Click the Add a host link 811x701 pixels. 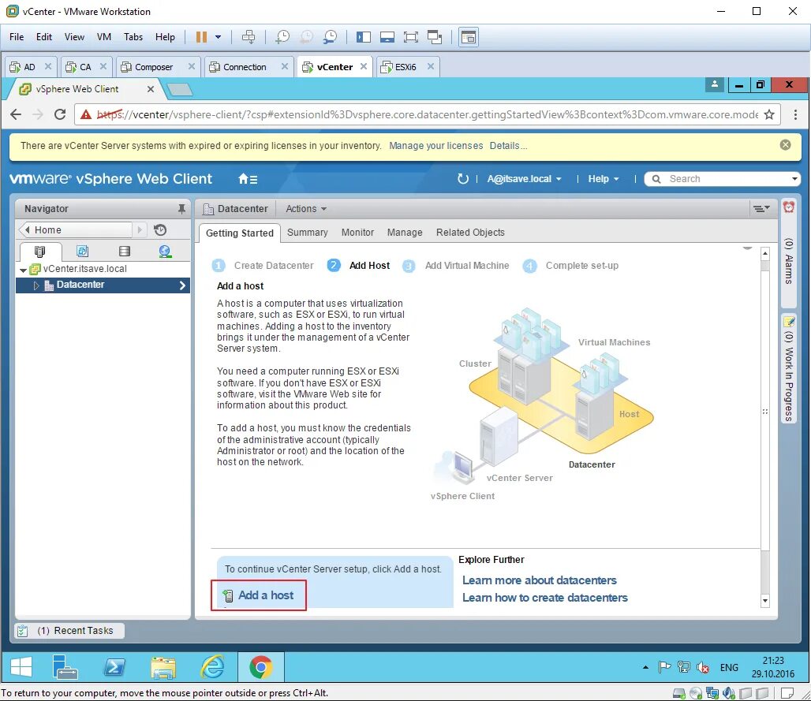265,595
